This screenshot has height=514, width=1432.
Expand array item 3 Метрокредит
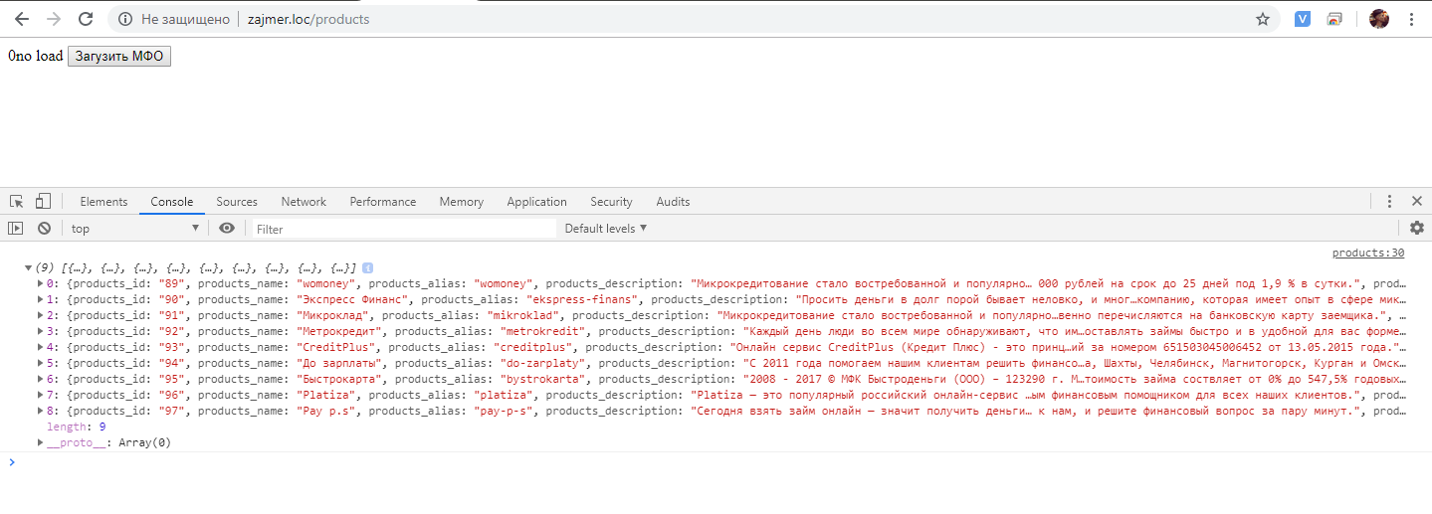coord(40,331)
